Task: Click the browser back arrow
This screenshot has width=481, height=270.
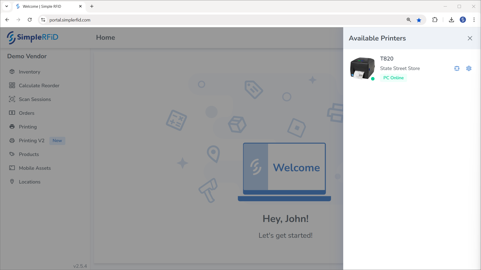Action: tap(7, 20)
